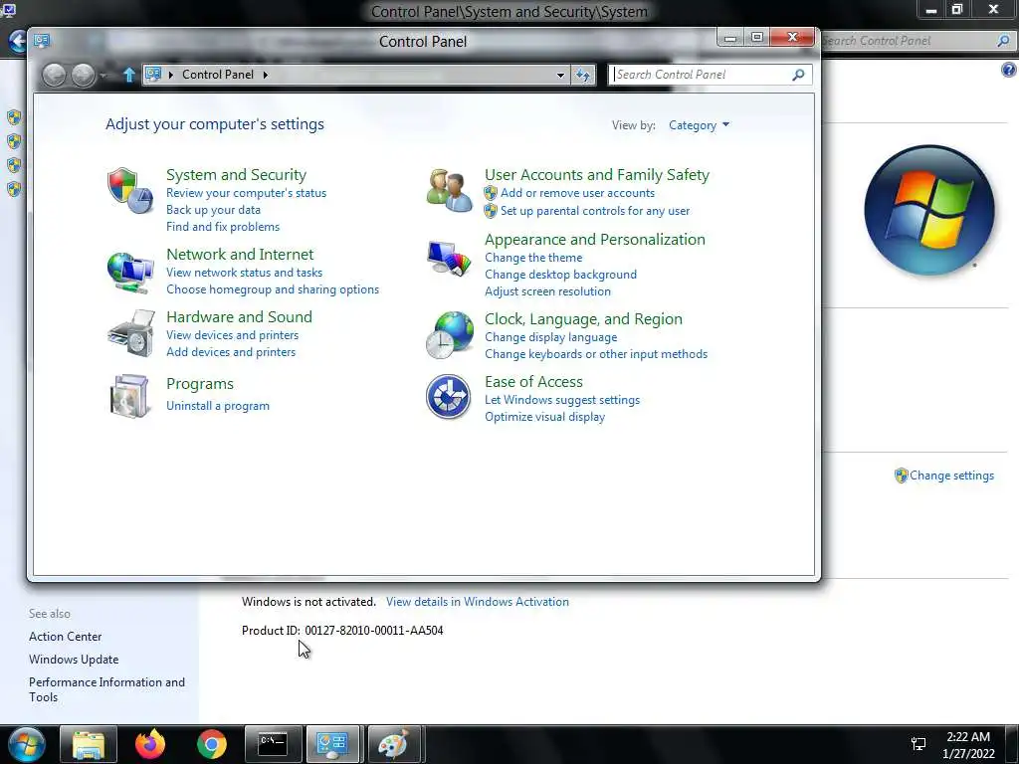Open the Clock, Language, and Region globe icon
Viewport: 1019px width, 764px height.
point(449,335)
